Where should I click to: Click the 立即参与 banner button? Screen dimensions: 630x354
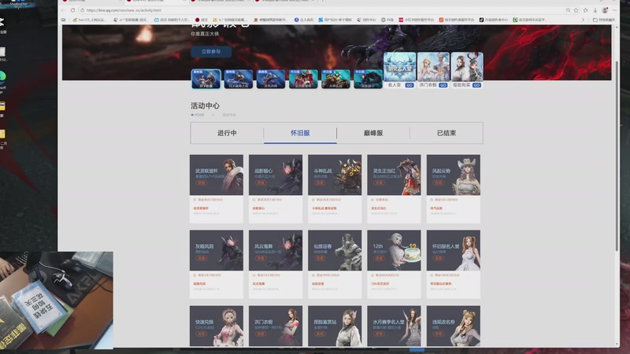[211, 51]
